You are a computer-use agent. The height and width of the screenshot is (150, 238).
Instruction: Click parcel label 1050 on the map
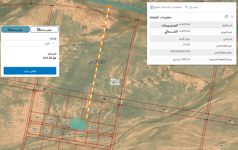(x=92, y=138)
